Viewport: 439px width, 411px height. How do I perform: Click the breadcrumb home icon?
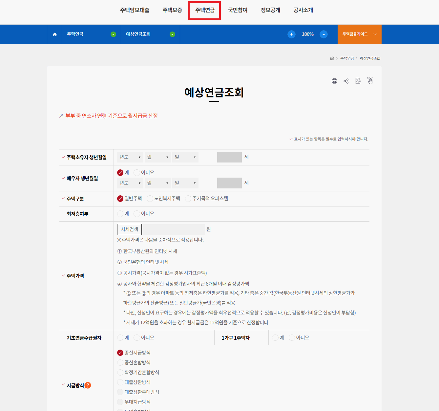pos(332,58)
